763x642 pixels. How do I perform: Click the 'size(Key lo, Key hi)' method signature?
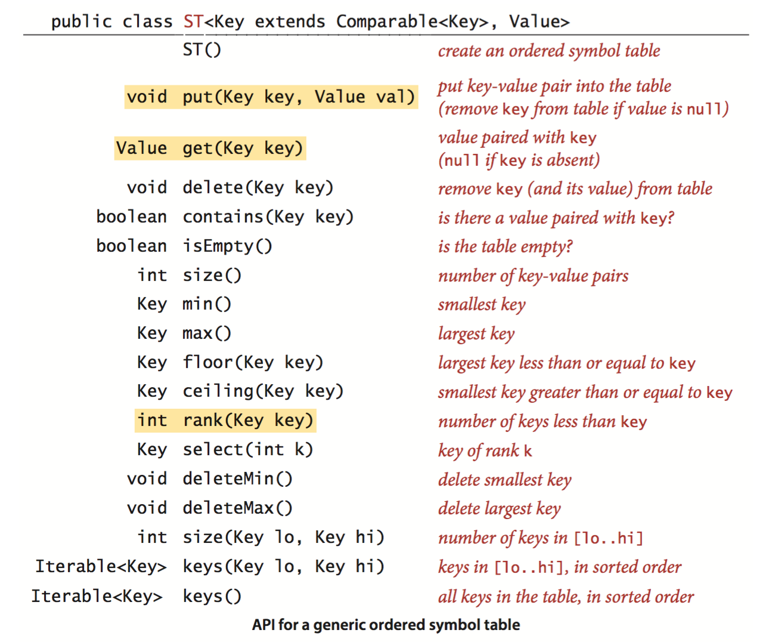click(283, 537)
